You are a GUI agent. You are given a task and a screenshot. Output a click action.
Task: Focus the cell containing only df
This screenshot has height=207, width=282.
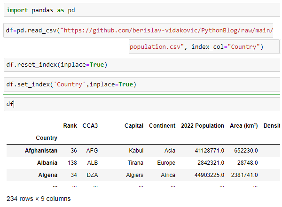(141, 104)
